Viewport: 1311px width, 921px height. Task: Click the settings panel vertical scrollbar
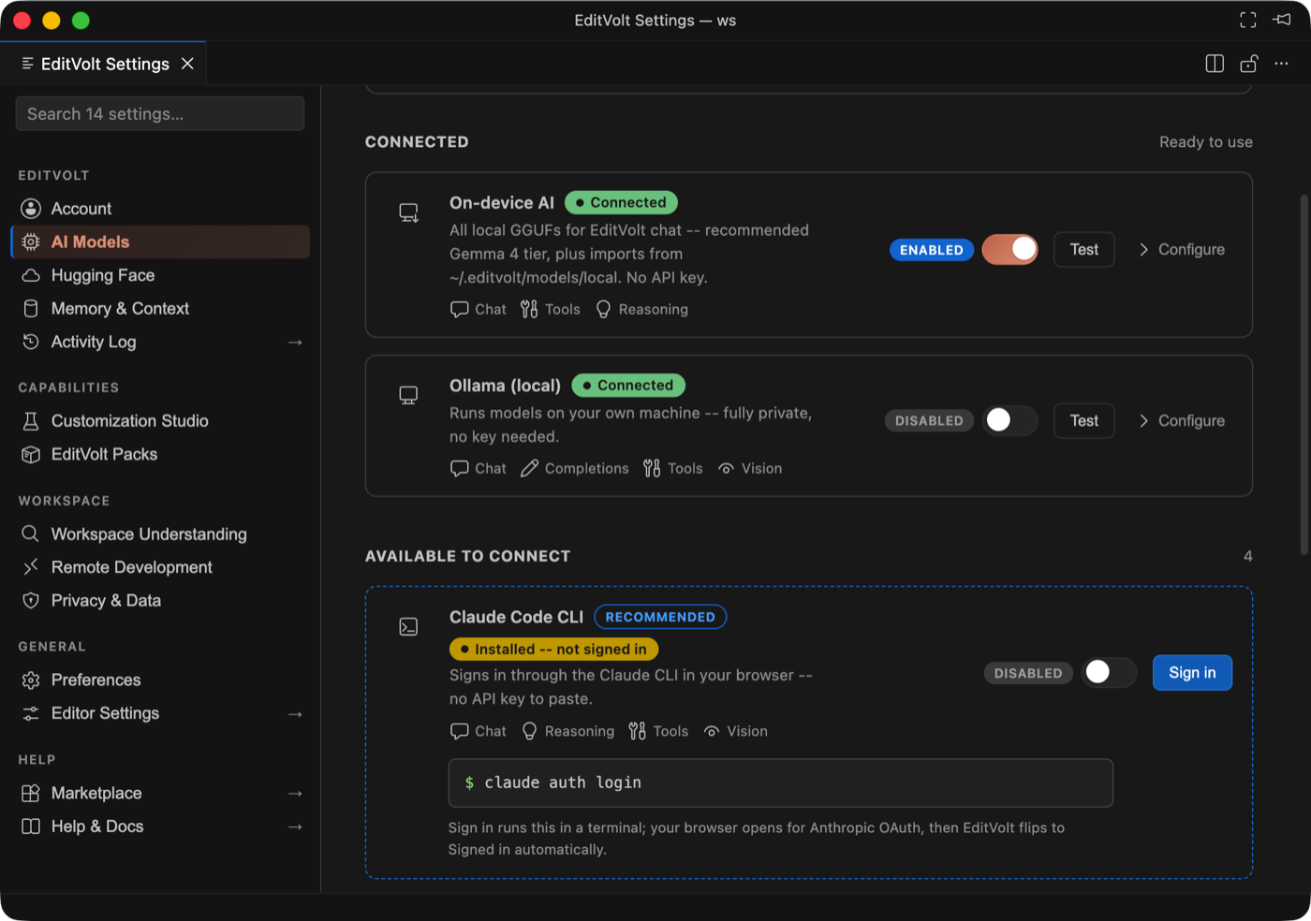pos(1304,374)
